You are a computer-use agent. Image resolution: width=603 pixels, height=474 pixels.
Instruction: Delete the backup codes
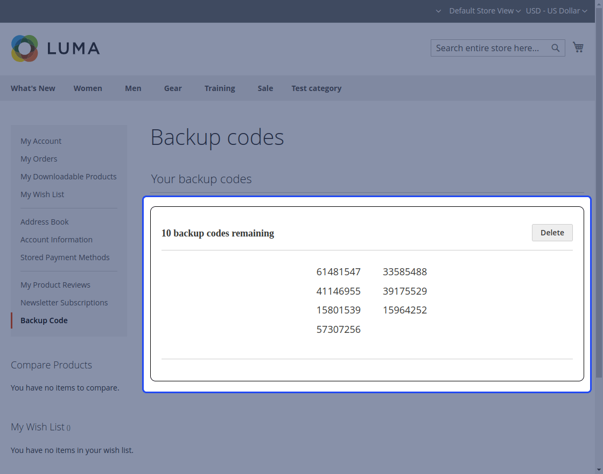[552, 233]
